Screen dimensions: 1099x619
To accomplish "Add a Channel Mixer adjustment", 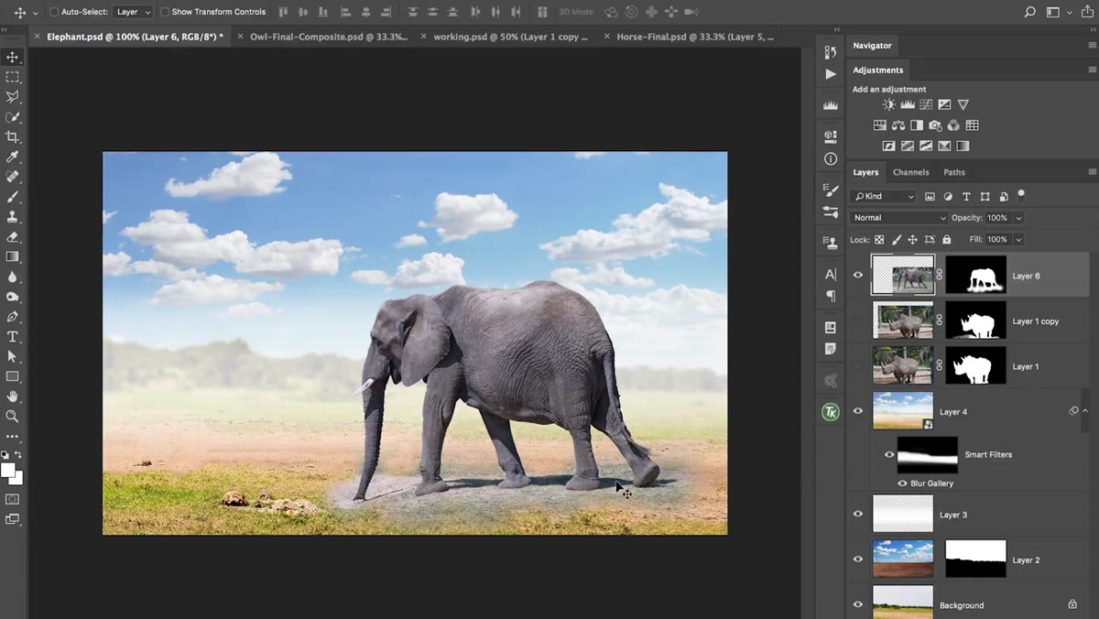I will [x=953, y=125].
